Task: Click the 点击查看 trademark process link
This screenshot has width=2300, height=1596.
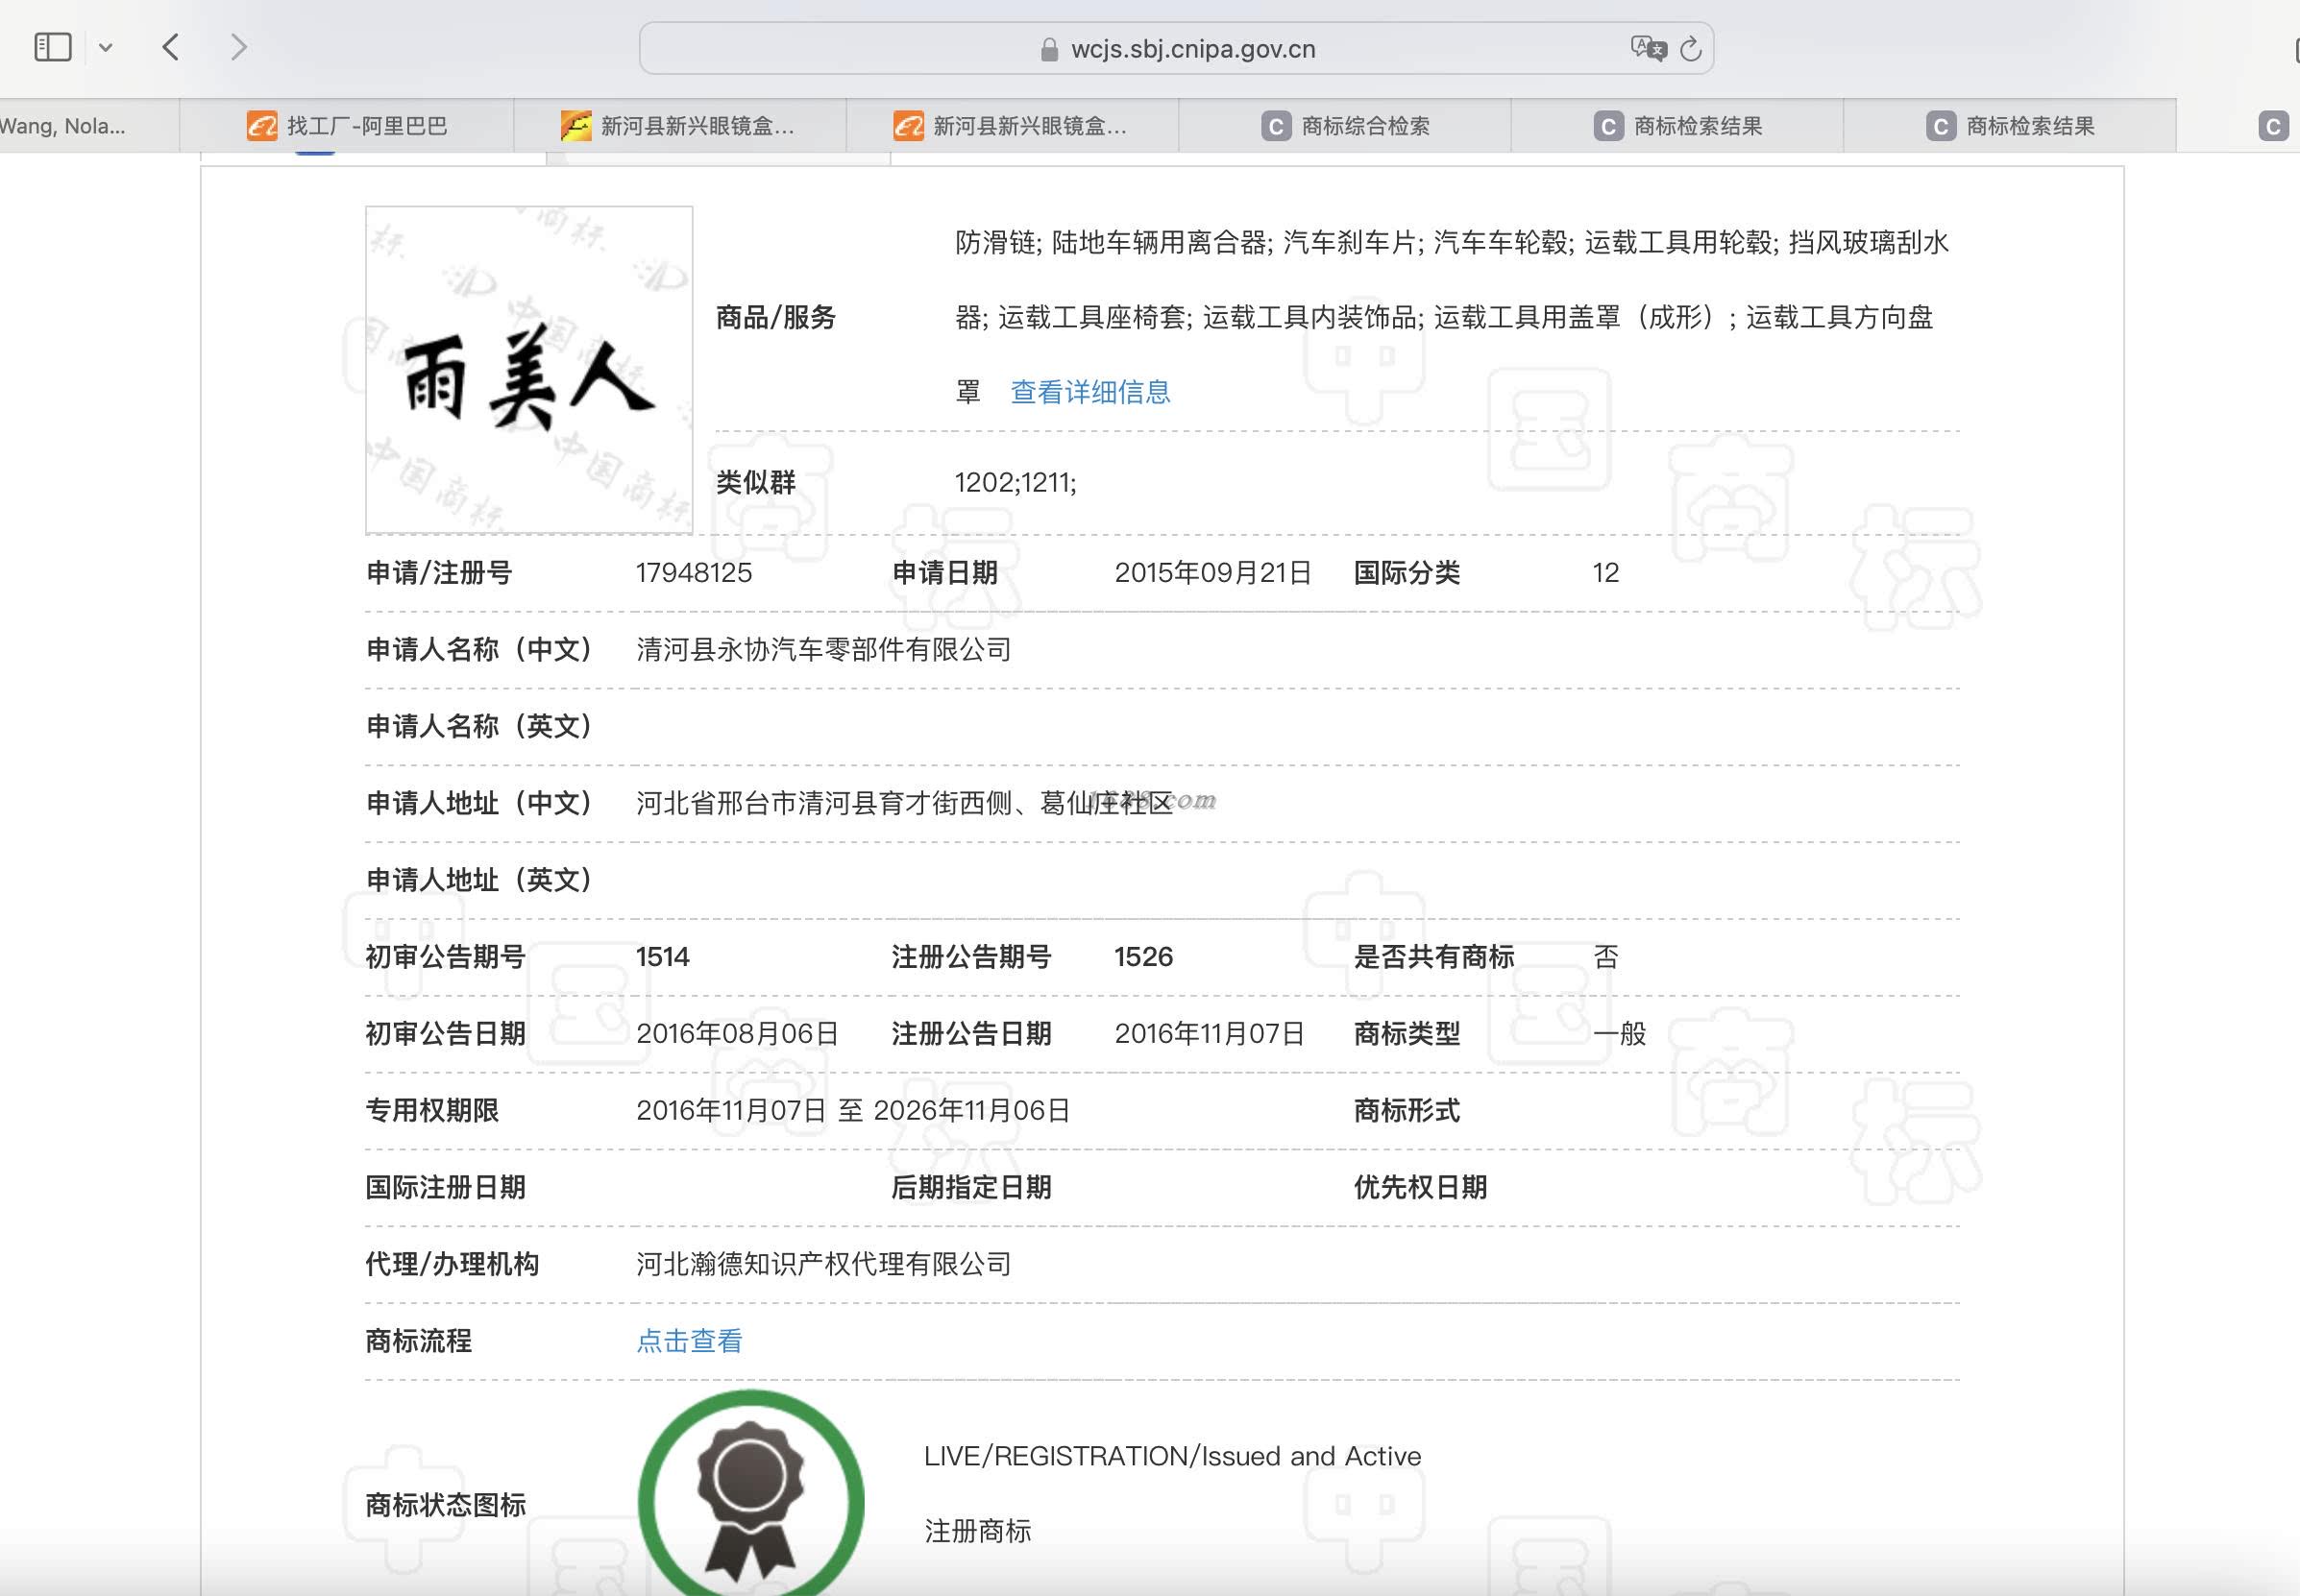Action: [x=689, y=1341]
